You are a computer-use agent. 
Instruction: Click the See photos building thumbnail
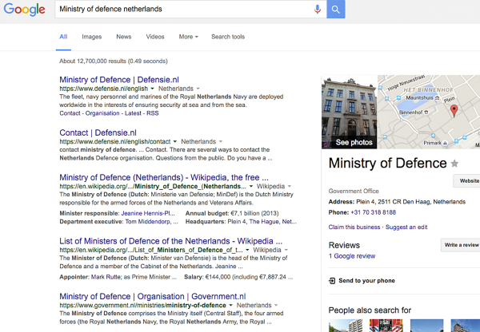[349, 112]
